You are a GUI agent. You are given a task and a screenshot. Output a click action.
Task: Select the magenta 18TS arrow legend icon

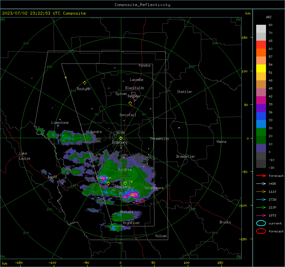(x=261, y=216)
